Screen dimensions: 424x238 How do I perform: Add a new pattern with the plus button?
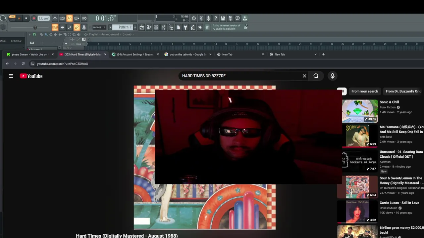pos(135,27)
